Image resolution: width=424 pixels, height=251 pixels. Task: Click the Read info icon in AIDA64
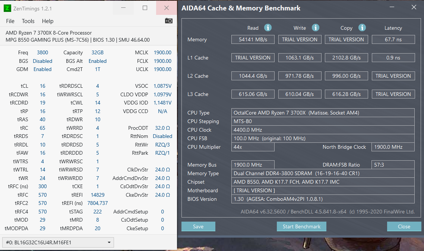click(268, 28)
